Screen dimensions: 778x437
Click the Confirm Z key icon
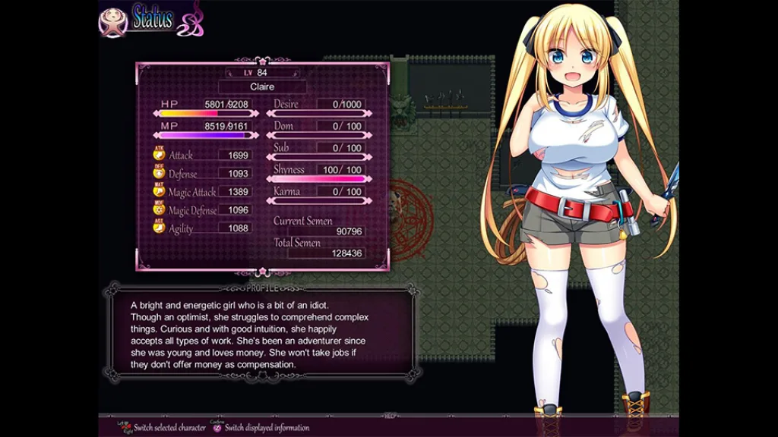click(x=217, y=426)
